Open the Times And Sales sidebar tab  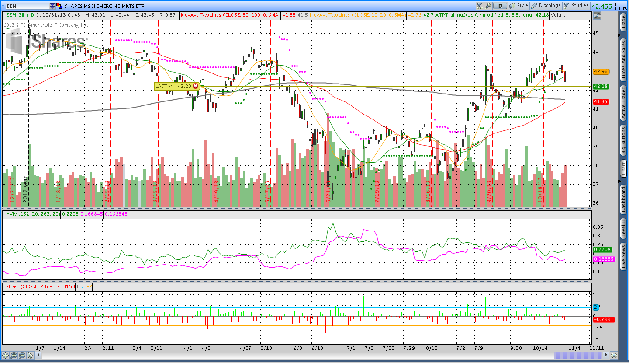pos(623,59)
